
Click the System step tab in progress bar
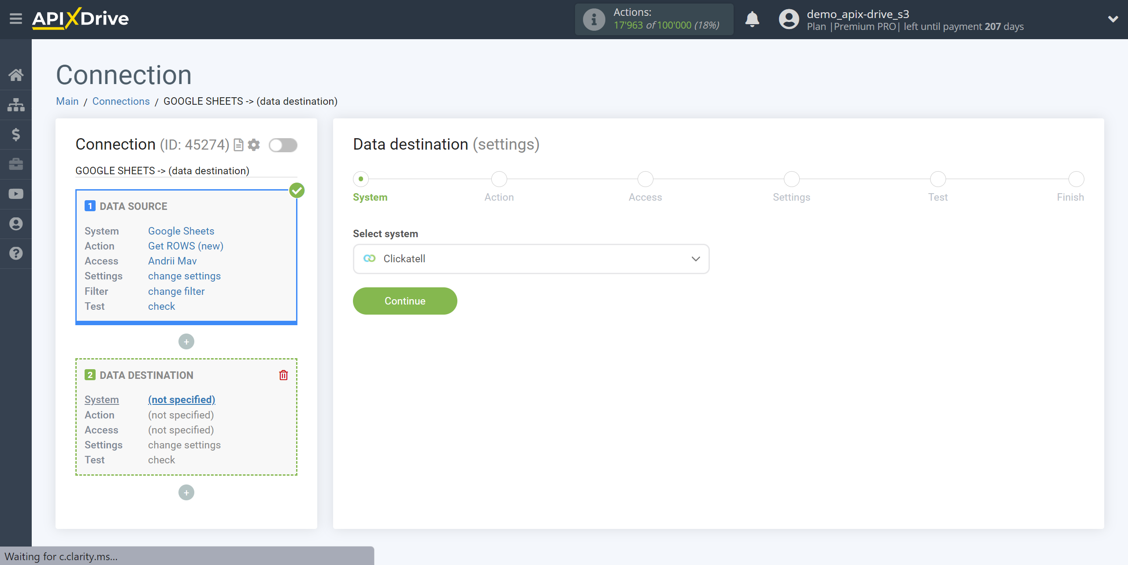coord(360,178)
